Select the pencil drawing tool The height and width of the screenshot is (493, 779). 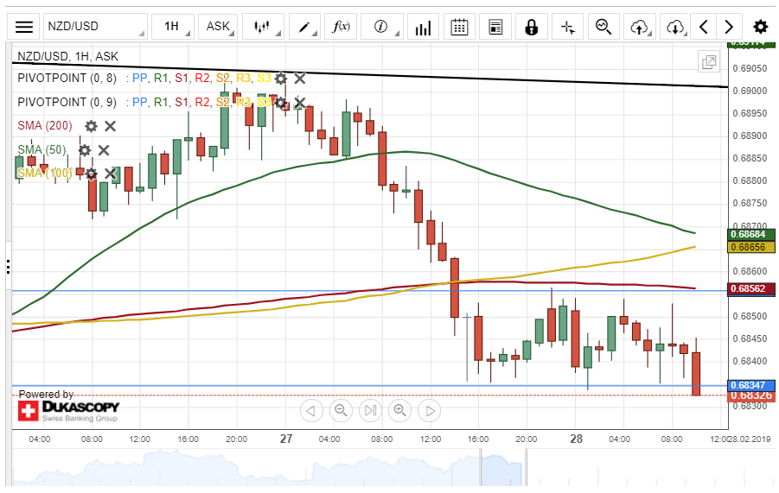pyautogui.click(x=304, y=27)
